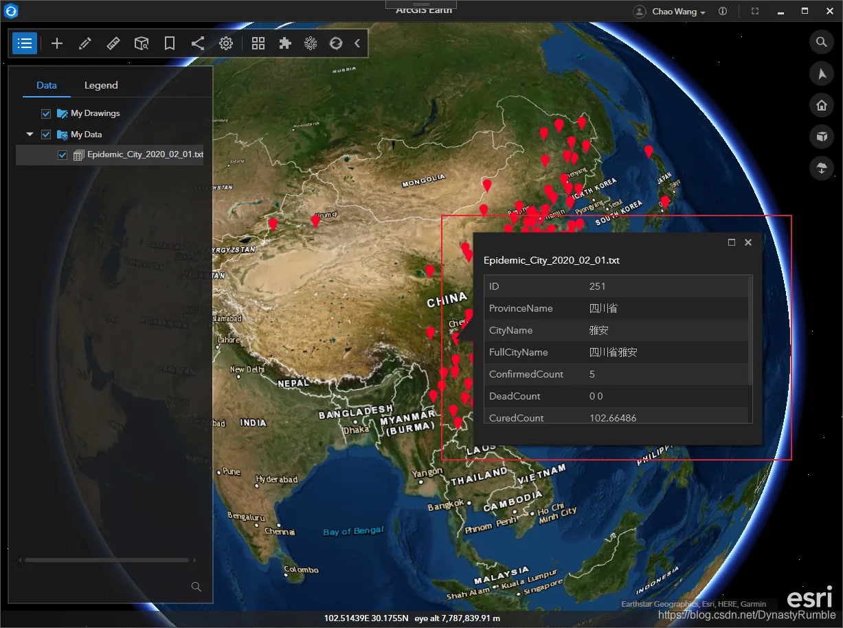Click the ID value 251
843x628 pixels.
click(x=597, y=286)
